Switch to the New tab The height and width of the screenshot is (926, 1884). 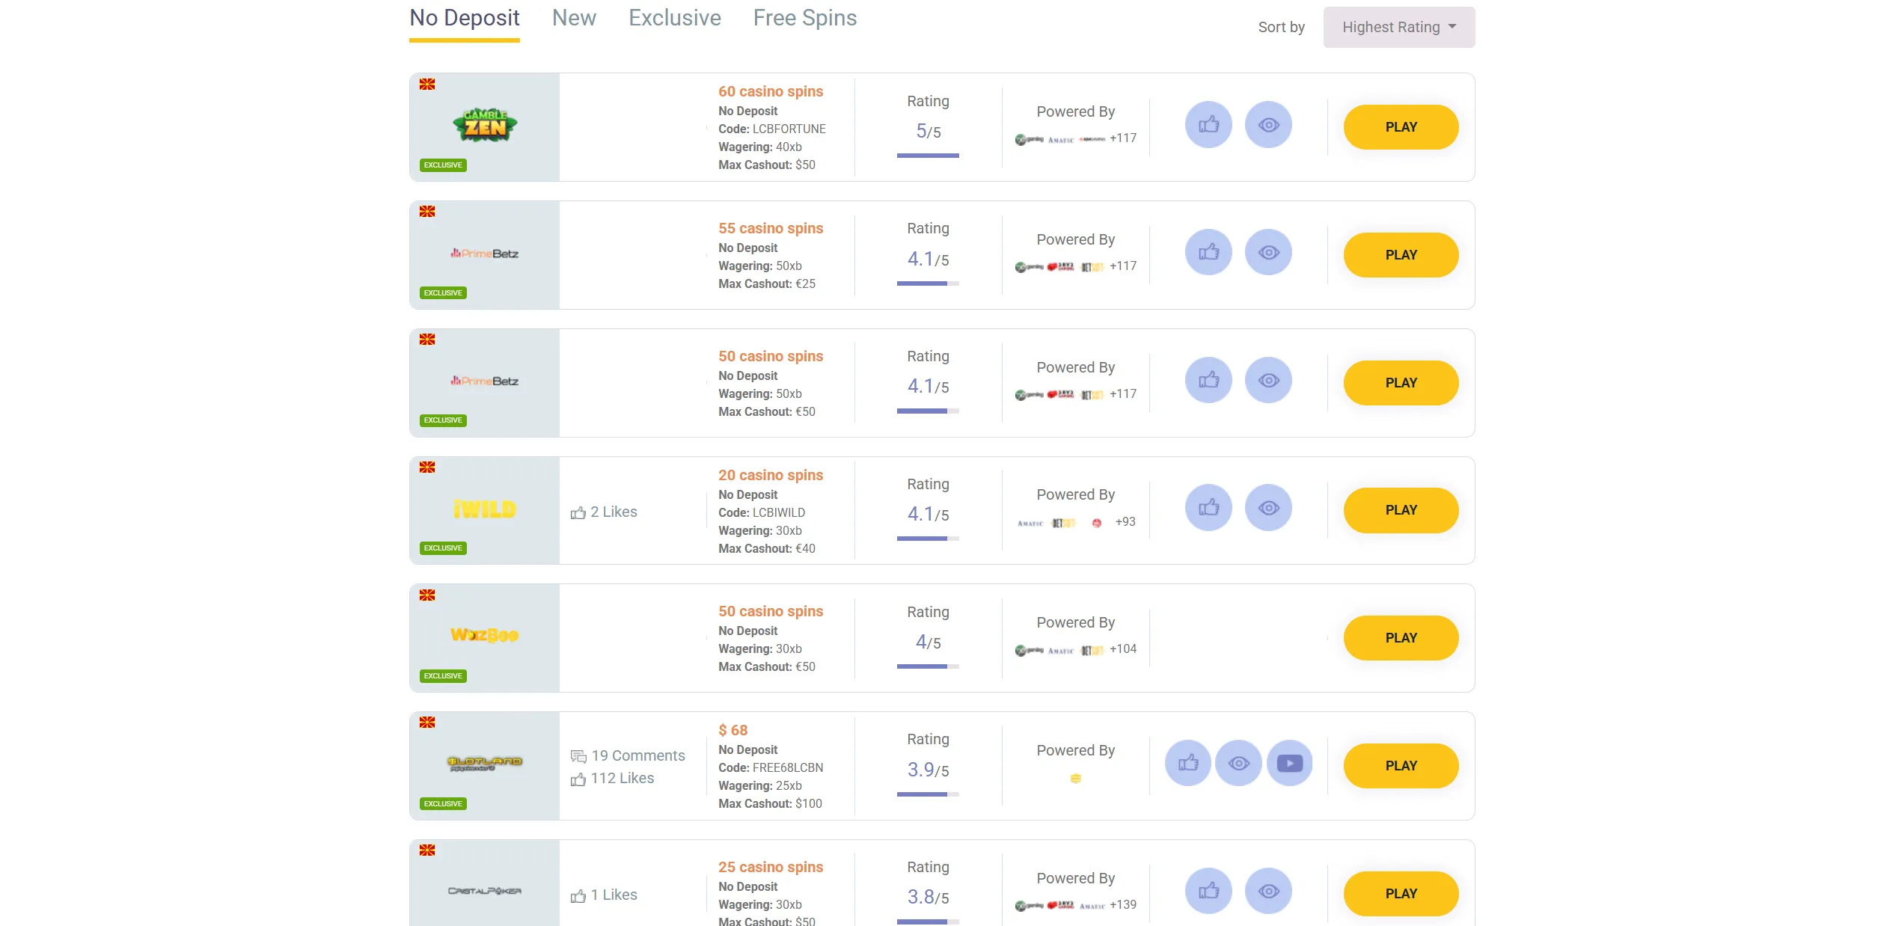574,19
